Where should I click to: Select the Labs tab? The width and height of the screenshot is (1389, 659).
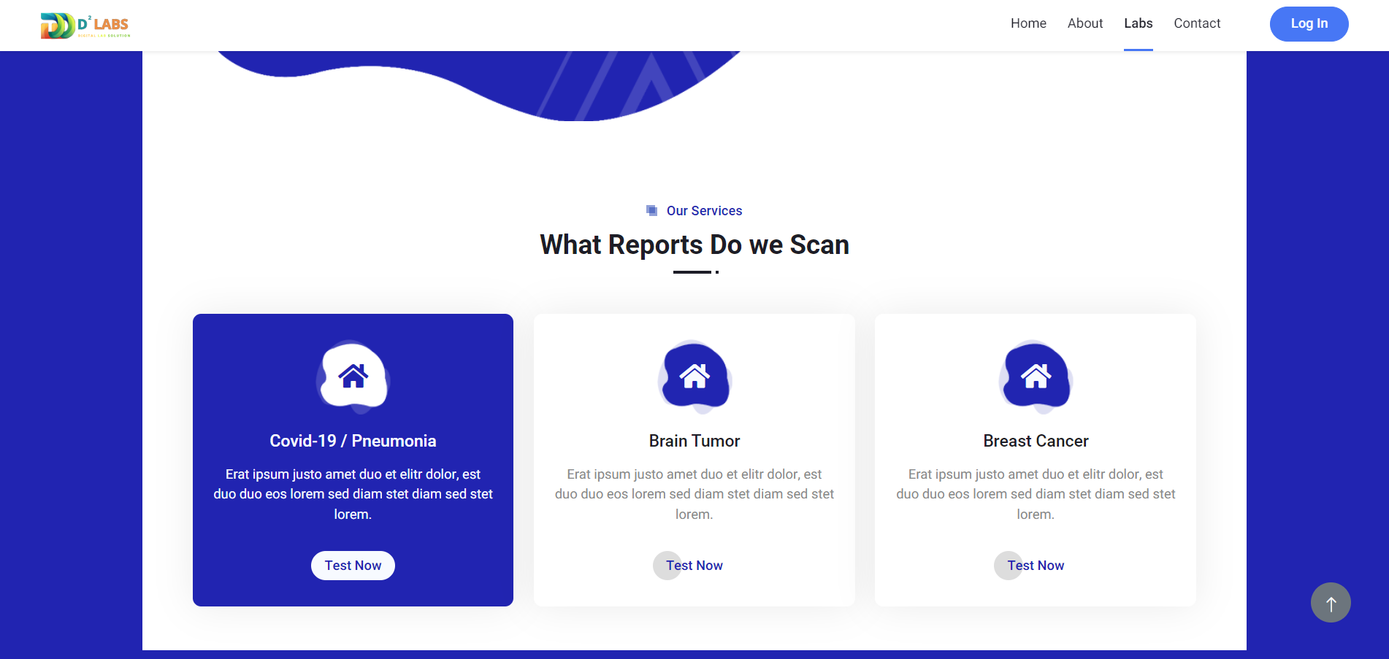pyautogui.click(x=1138, y=23)
